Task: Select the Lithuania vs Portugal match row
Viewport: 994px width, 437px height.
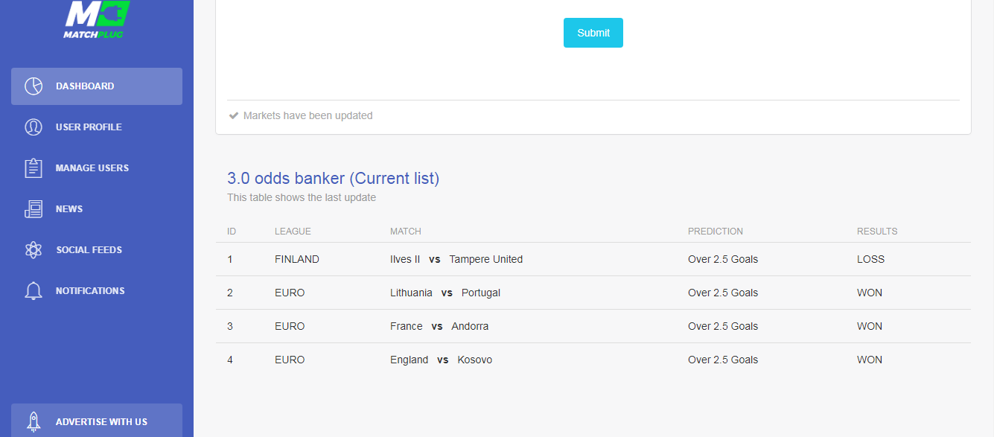Action: (x=593, y=293)
